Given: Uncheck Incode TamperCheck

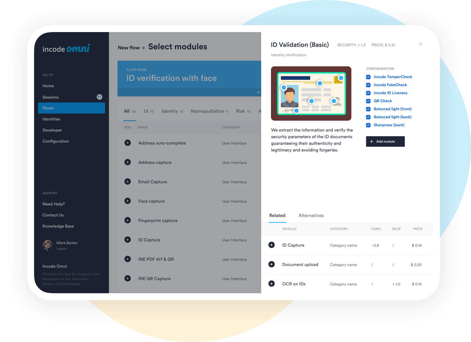Looking at the screenshot, I should click(x=368, y=77).
